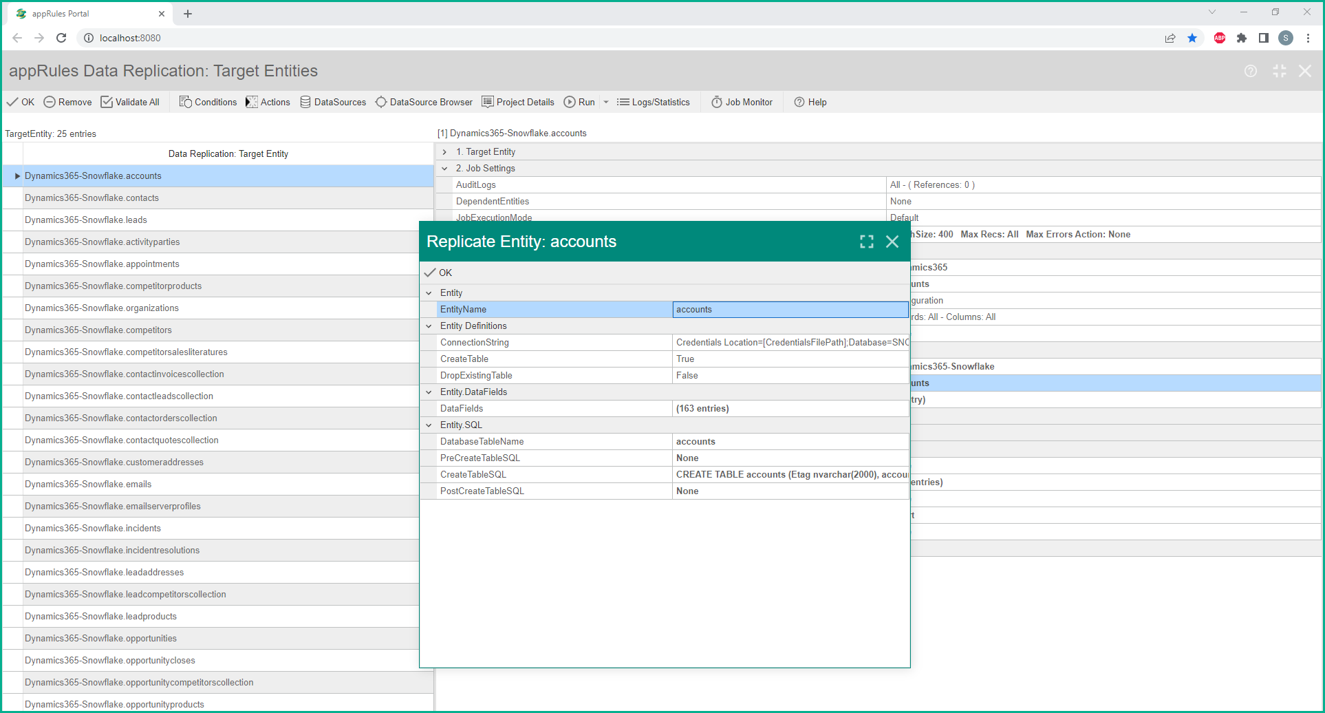Collapse the Entity section
Screen dimensions: 1325x713
pyautogui.click(x=429, y=292)
